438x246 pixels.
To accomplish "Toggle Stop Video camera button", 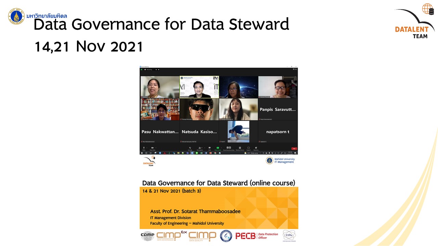I will (152, 148).
